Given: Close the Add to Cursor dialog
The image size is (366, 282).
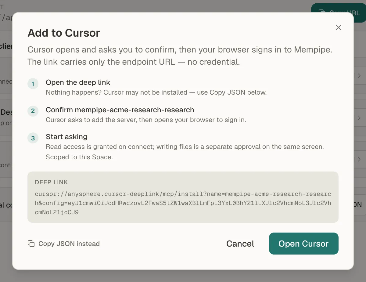Looking at the screenshot, I should pyautogui.click(x=338, y=27).
